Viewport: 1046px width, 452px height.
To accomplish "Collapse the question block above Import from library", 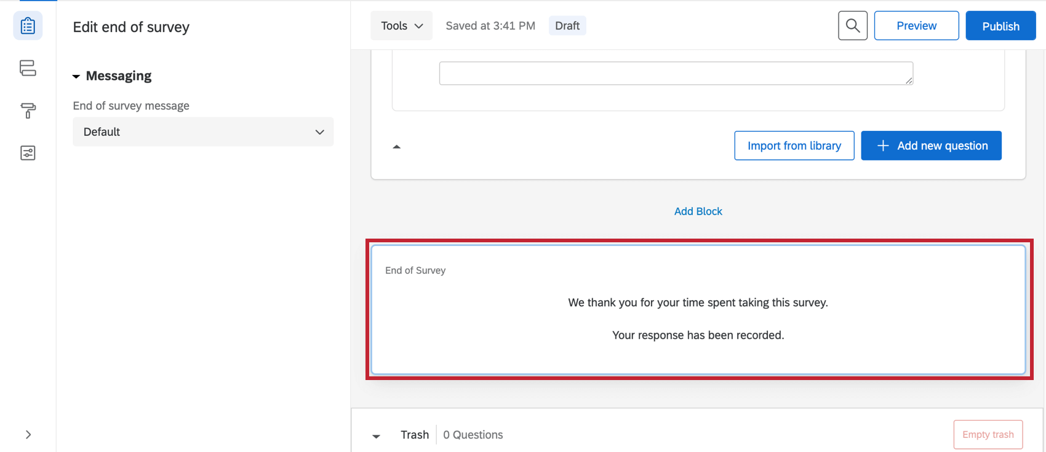I will coord(397,146).
